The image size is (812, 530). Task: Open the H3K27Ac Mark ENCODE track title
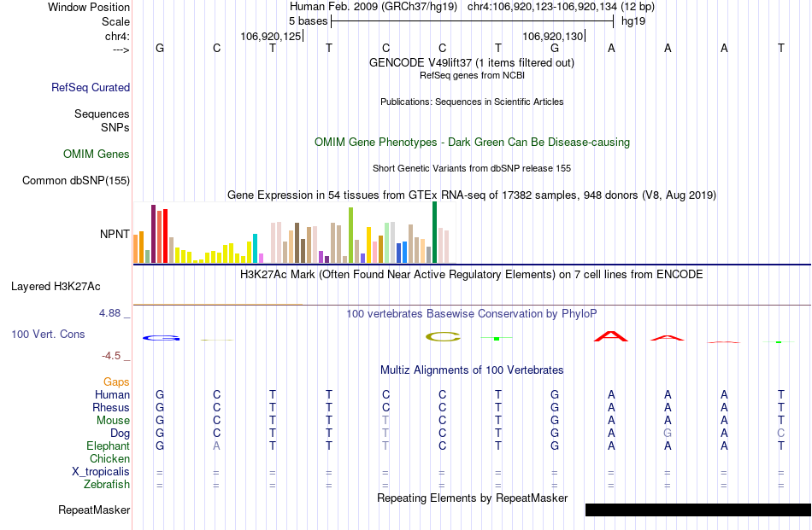[x=472, y=274]
